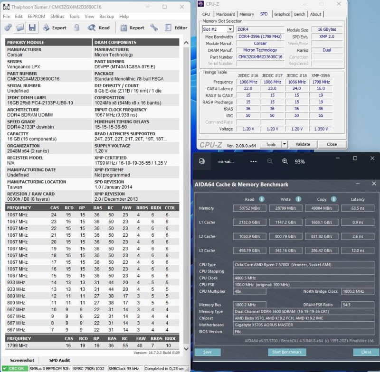Open the Editor in Thaiphoon Burner toolbar
The height and width of the screenshot is (372, 380).
point(176,28)
